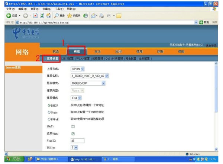Image resolution: width=223 pixels, height=164 pixels.
Task: Go to the Home page icon
Action: (x=49, y=16)
